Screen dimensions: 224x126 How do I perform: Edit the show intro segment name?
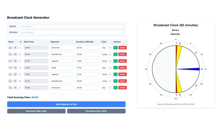click(x=62, y=48)
